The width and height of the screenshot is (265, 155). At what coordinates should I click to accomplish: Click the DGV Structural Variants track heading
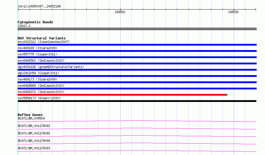(x=42, y=38)
